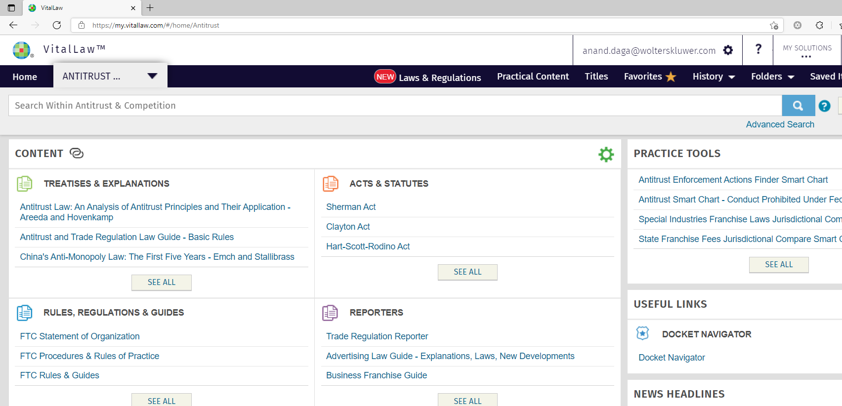The width and height of the screenshot is (842, 406).
Task: Click the tab actions icon at window top-left
Action: coord(11,8)
